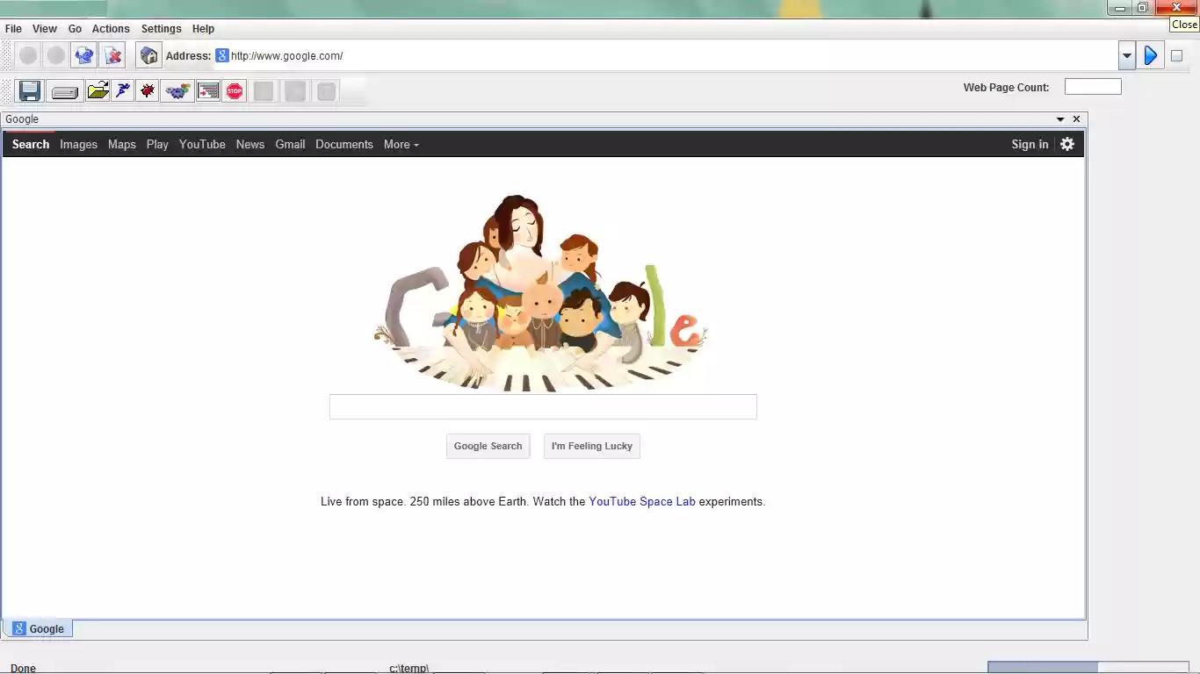The height and width of the screenshot is (674, 1200).
Task: Select the Google tab at the bottom
Action: (39, 628)
